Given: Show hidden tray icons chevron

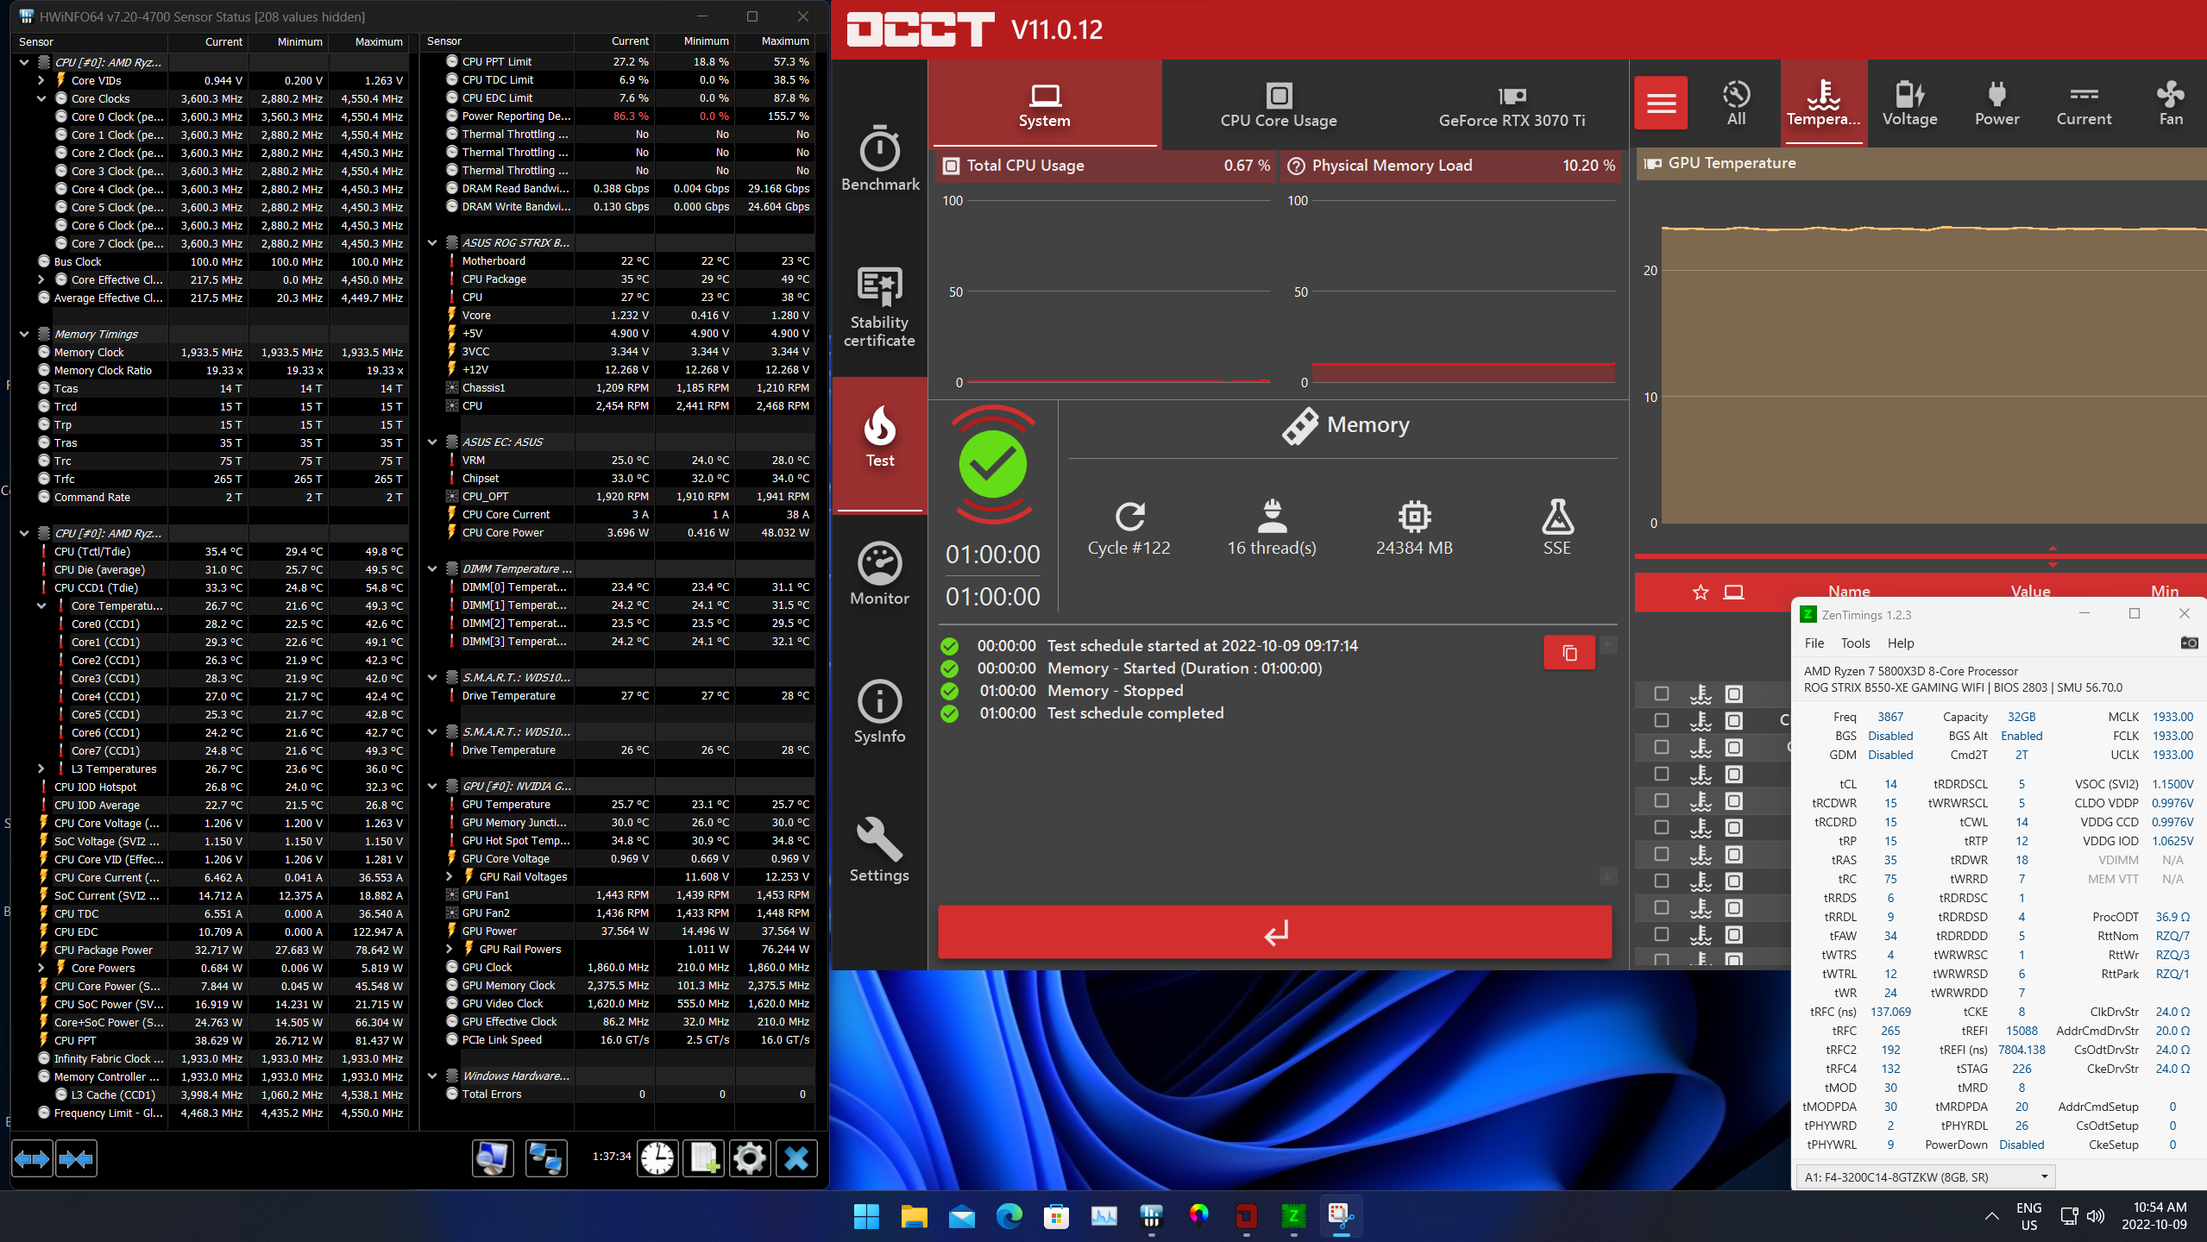Looking at the screenshot, I should pyautogui.click(x=1991, y=1216).
